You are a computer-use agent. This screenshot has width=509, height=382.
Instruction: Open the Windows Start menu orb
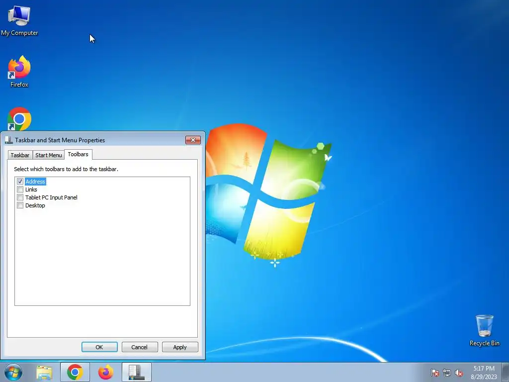click(13, 372)
